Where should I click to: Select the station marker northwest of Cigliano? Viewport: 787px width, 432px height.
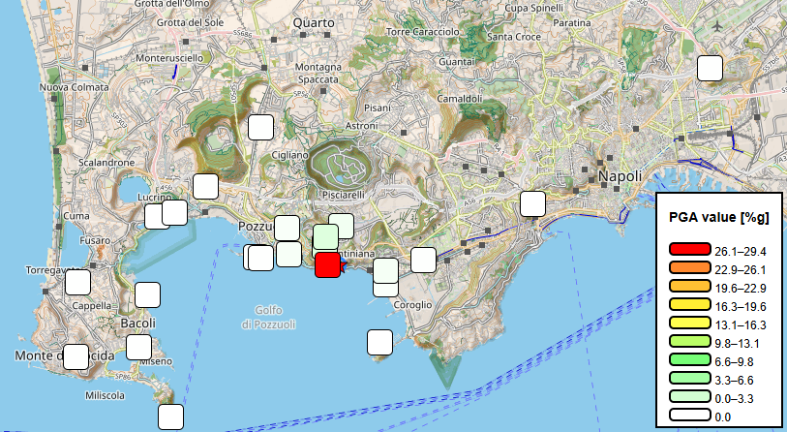pyautogui.click(x=261, y=127)
